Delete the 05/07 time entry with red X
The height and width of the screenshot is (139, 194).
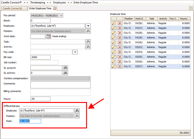[120, 66]
